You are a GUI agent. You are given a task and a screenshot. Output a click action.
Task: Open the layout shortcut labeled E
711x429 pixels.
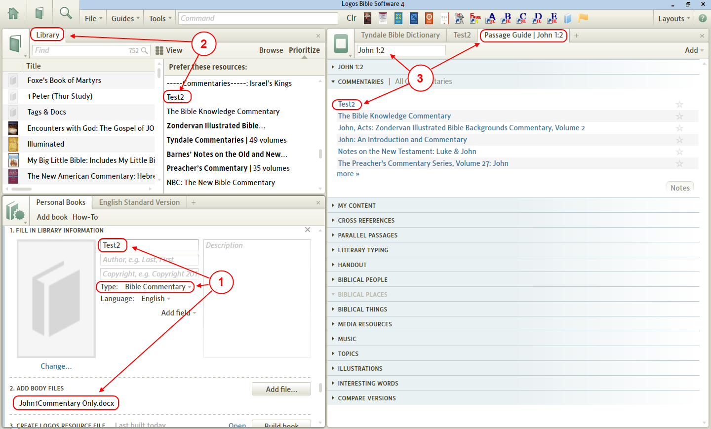(x=552, y=18)
